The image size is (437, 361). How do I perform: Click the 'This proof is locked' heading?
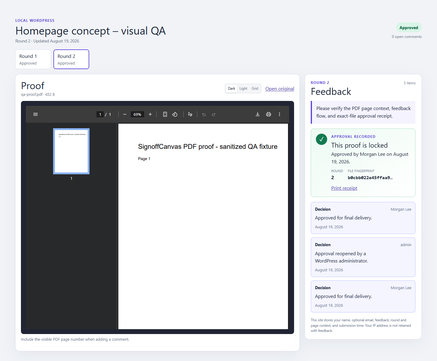(359, 145)
